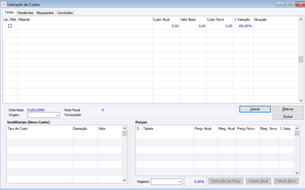Click the Marg. Novo column header

point(269,129)
